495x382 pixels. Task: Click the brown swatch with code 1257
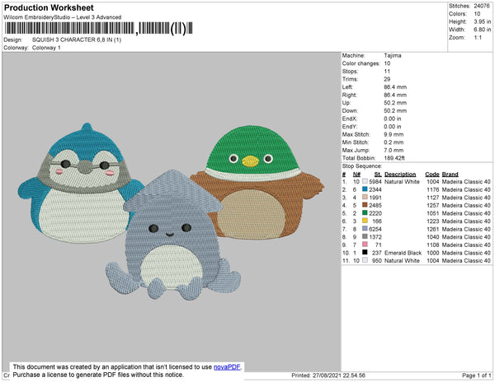click(365, 205)
